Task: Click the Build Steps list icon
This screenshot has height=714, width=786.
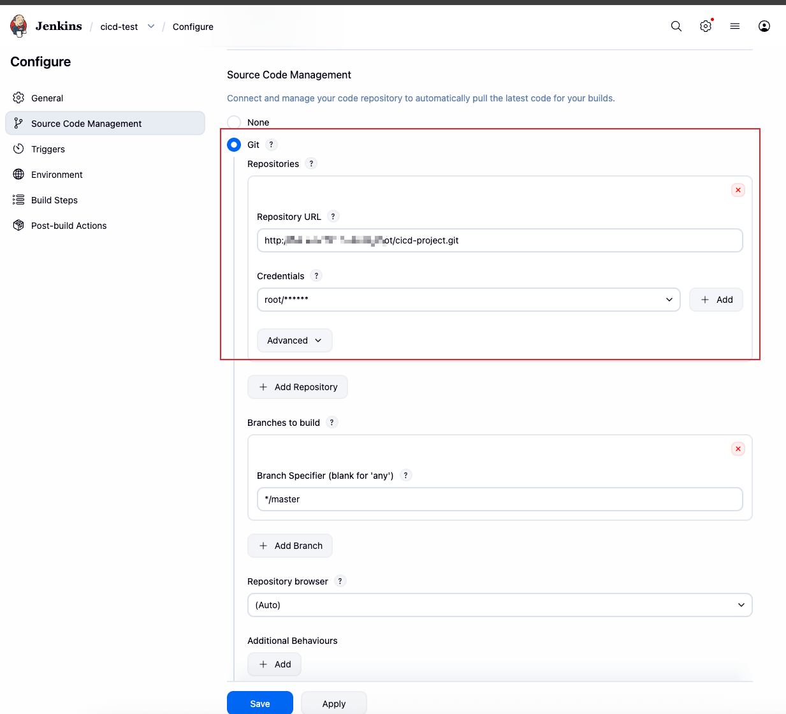Action: pyautogui.click(x=18, y=200)
